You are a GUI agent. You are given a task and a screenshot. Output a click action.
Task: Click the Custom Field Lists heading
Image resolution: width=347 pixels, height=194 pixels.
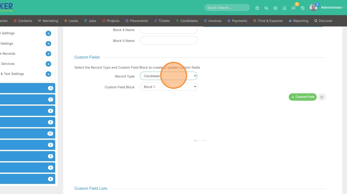(x=91, y=188)
